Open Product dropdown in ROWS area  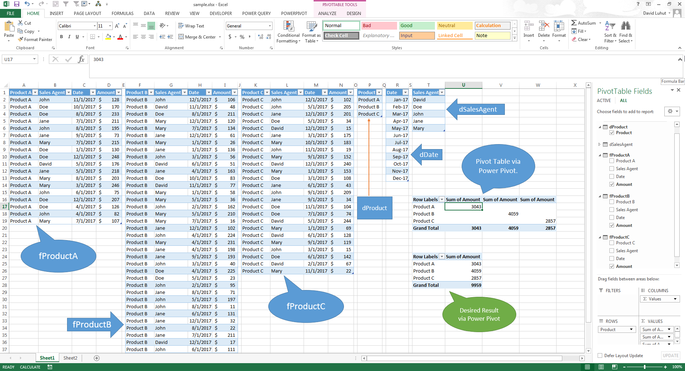[x=631, y=330]
